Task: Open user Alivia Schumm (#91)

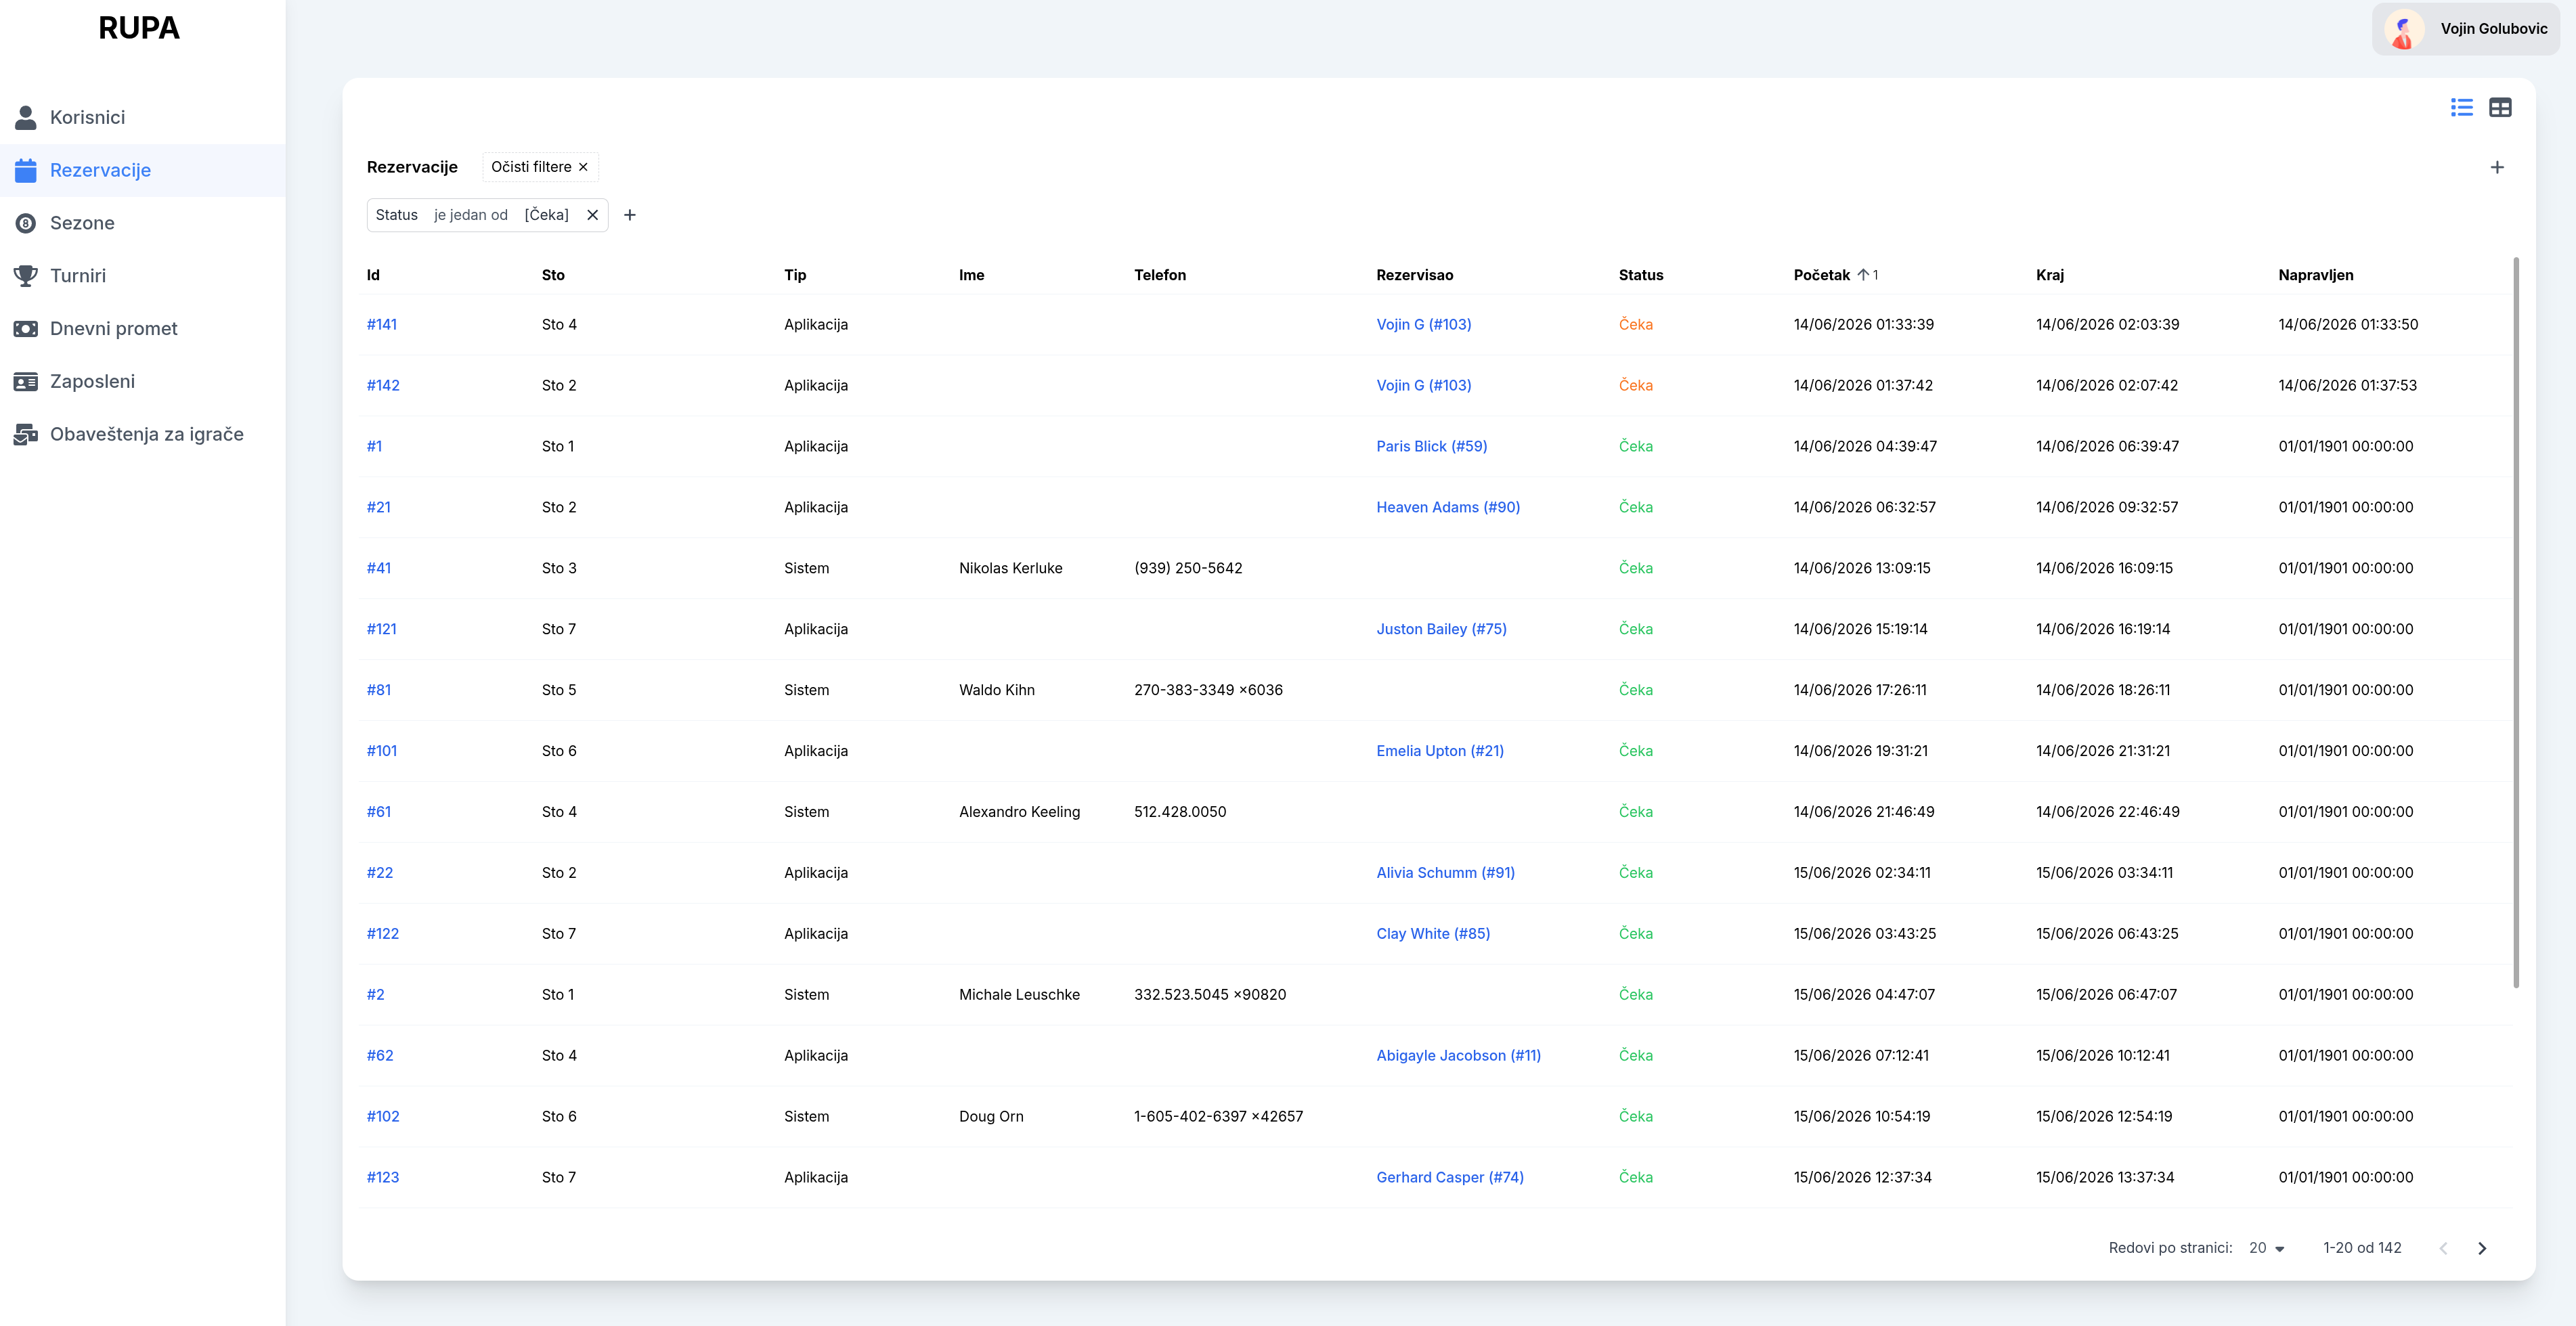Action: (x=1445, y=873)
